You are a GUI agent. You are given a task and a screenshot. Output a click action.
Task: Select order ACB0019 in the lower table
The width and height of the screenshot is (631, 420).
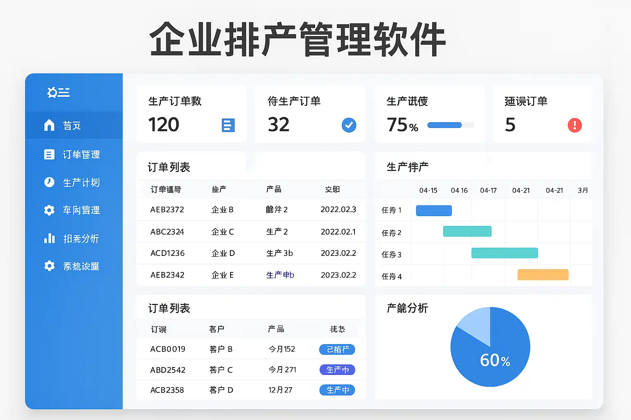pos(168,349)
